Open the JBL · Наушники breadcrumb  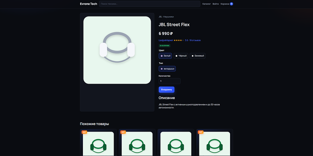166,17
